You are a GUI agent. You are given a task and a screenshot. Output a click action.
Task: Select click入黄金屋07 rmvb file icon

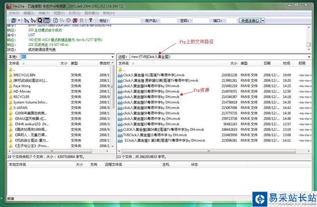coord(120,103)
